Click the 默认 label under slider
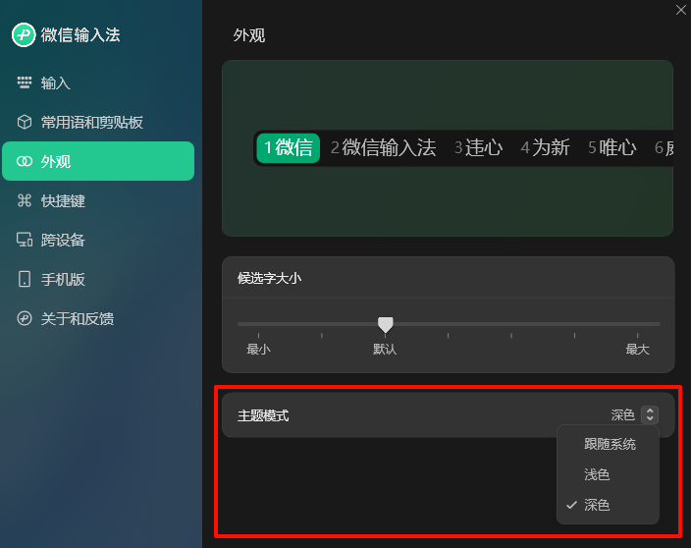Image resolution: width=691 pixels, height=548 pixels. [x=385, y=350]
